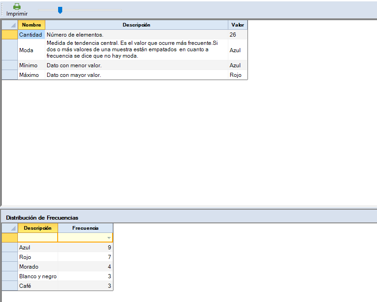Select the Café frequency row
This screenshot has height=302, width=377.
[x=38, y=286]
